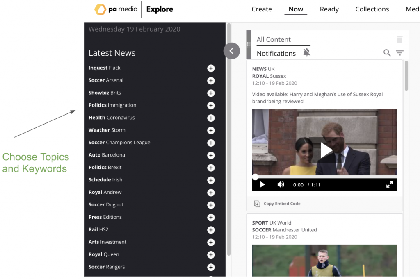Click the video progress bar
420x279 pixels.
click(324, 177)
